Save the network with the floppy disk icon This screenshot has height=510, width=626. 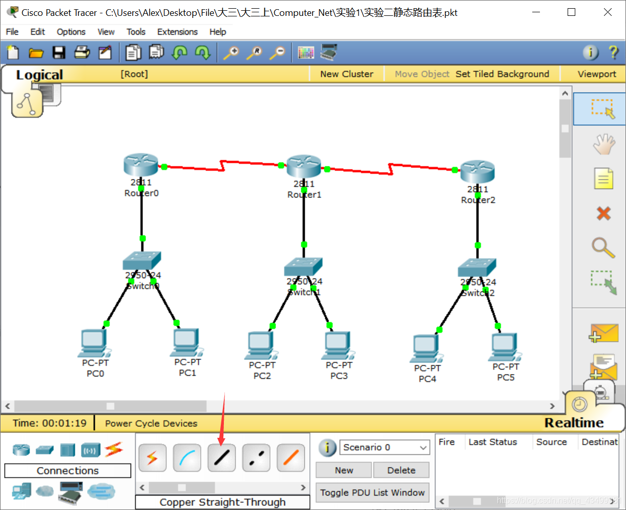point(59,52)
